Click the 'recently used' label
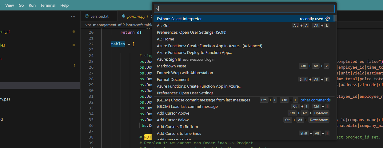Screen dimensions: 383x148 tap(312, 19)
